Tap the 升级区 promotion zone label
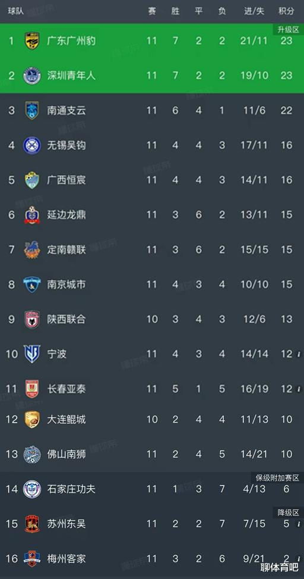This screenshot has height=579, width=304. pyautogui.click(x=288, y=29)
